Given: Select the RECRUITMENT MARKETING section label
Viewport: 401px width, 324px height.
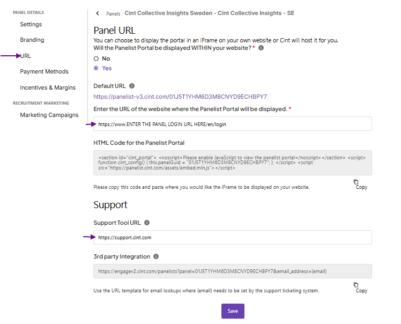Looking at the screenshot, I should tap(41, 103).
